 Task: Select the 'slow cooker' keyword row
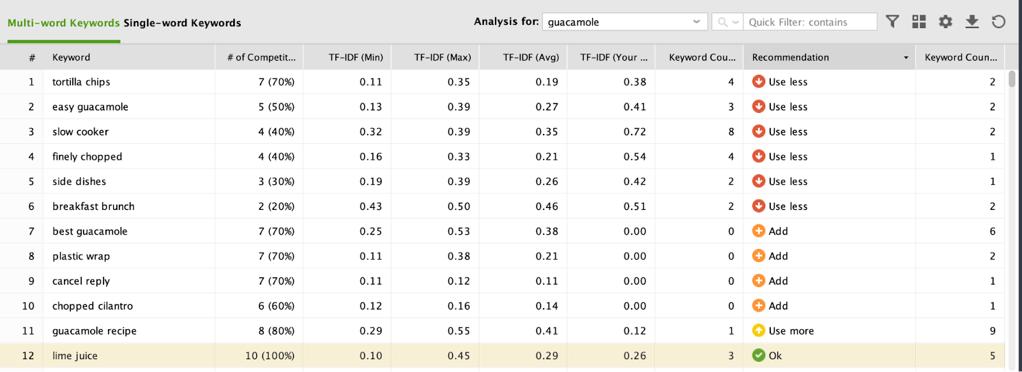coord(80,131)
